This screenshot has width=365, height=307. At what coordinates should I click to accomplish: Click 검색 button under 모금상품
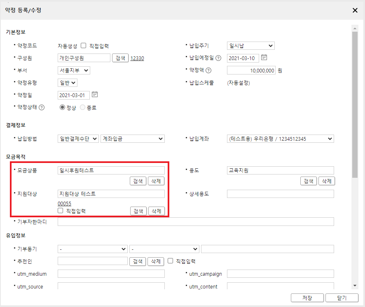[x=138, y=181]
